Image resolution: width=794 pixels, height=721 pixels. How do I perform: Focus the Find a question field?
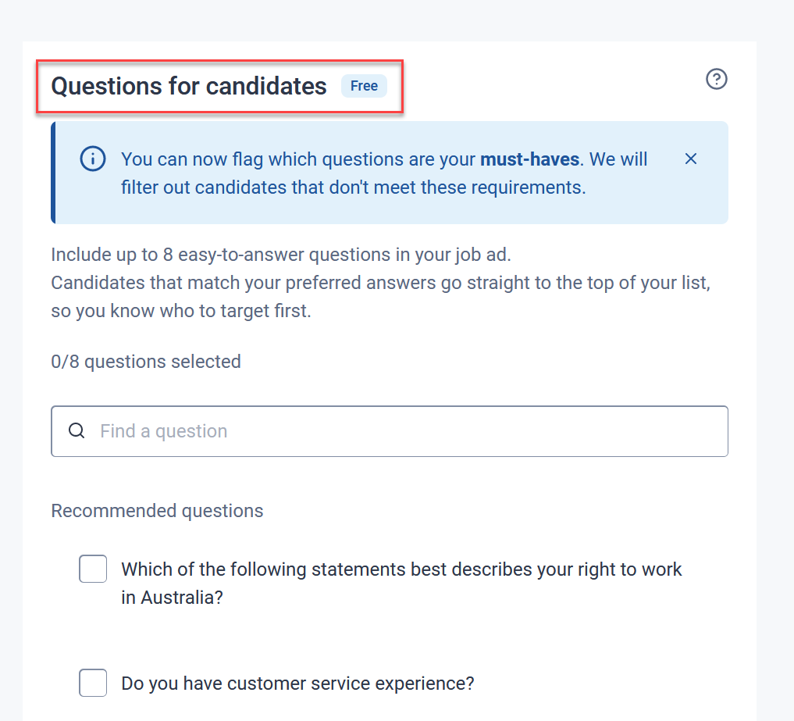point(406,431)
